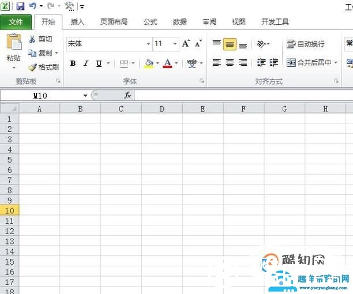Increase font size with large A icon
Viewport: 353px width, 294px height.
point(186,43)
